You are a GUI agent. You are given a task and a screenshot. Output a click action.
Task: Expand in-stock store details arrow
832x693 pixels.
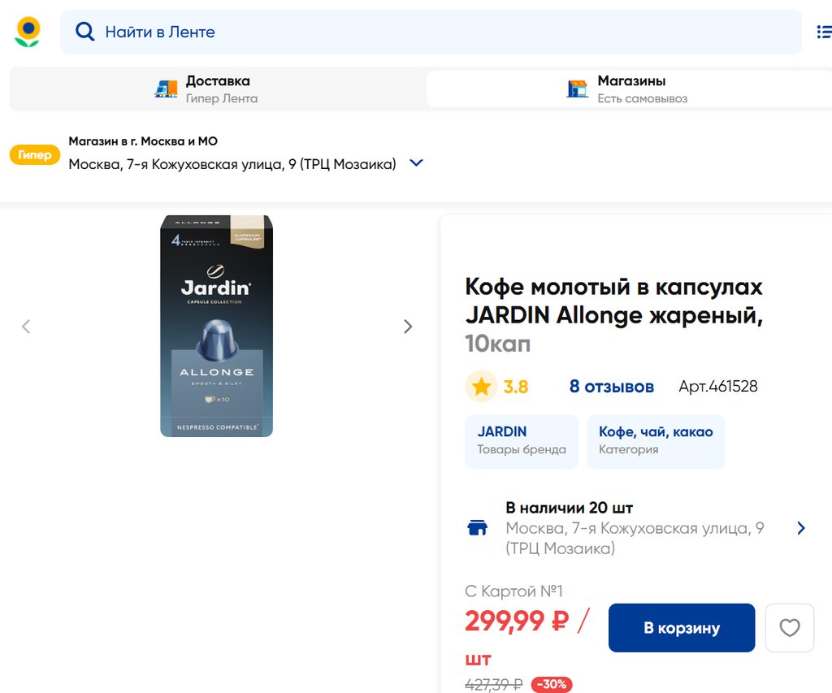click(x=801, y=528)
